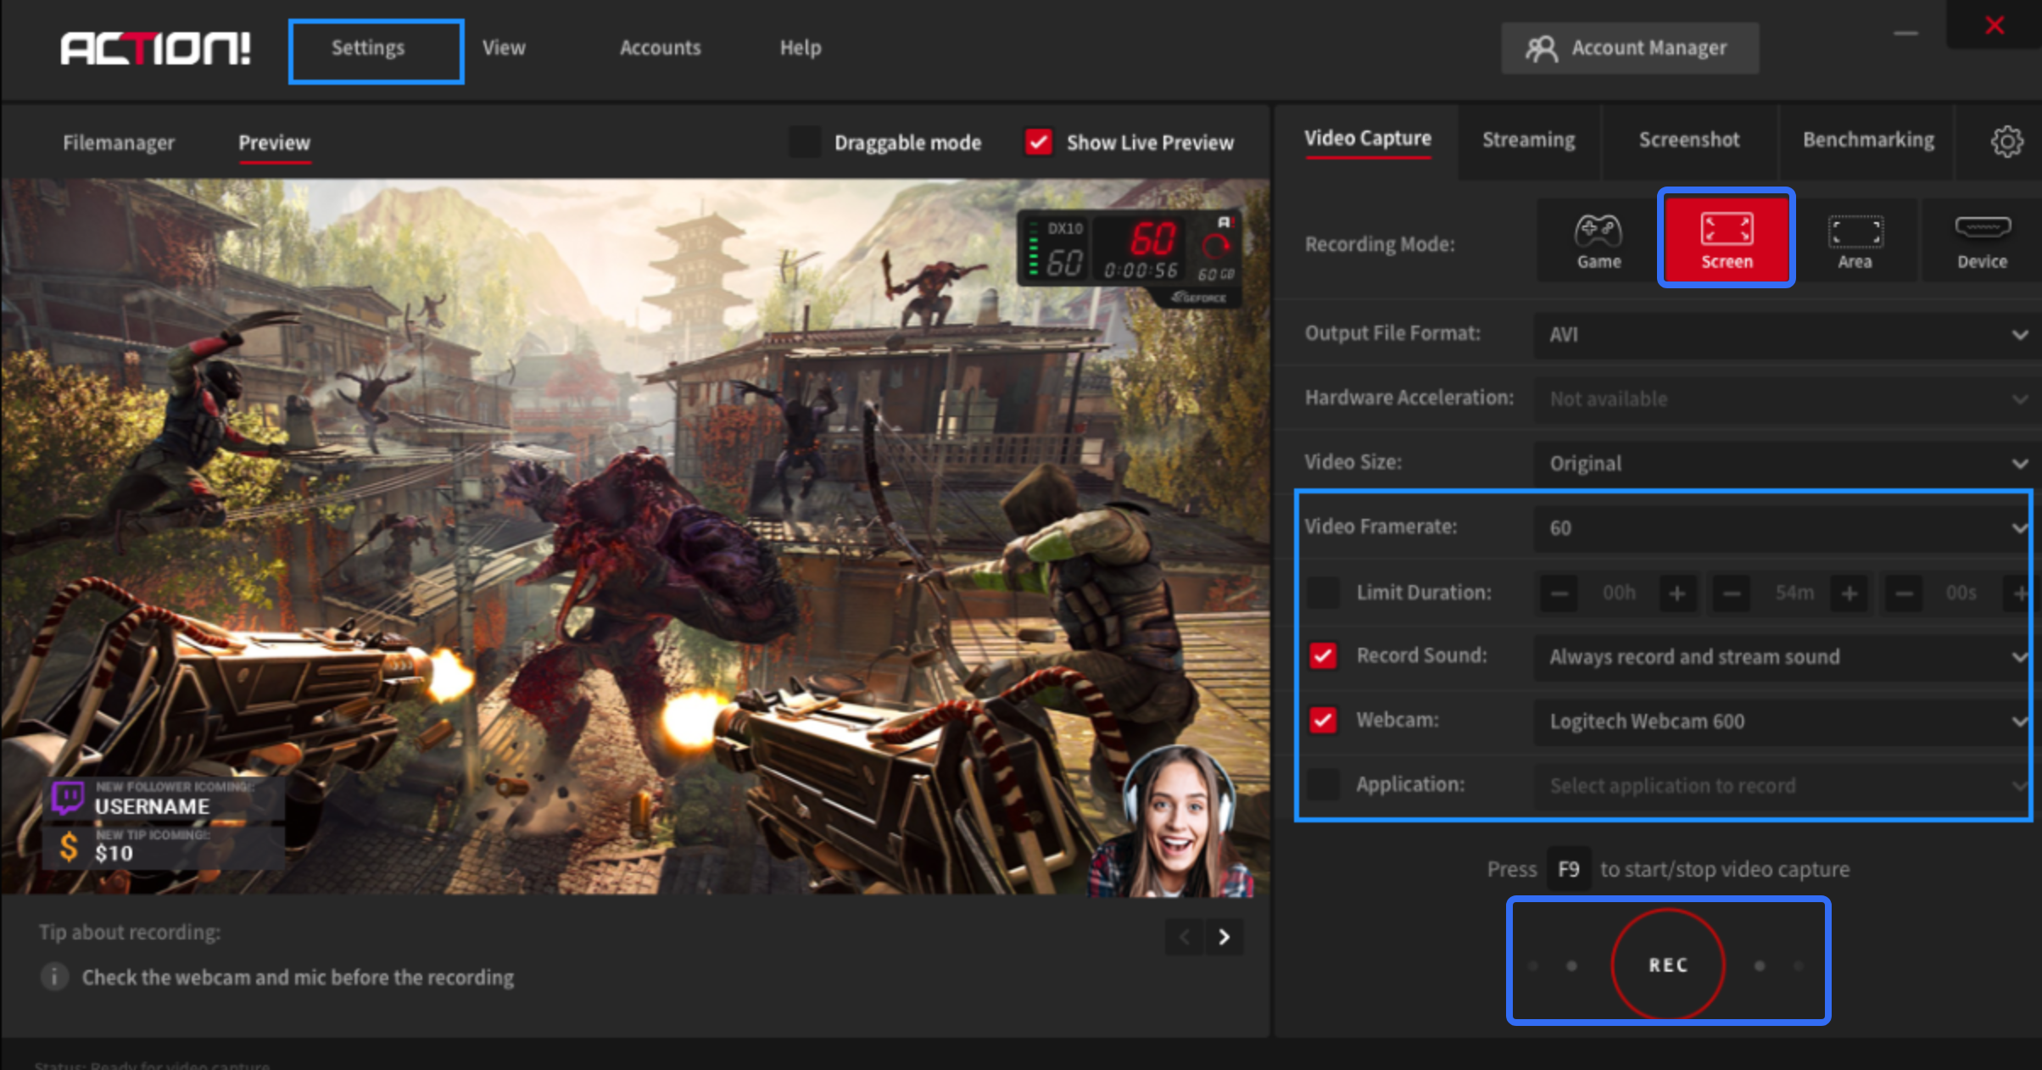Enable the Limit Duration option
The height and width of the screenshot is (1070, 2042).
tap(1322, 593)
